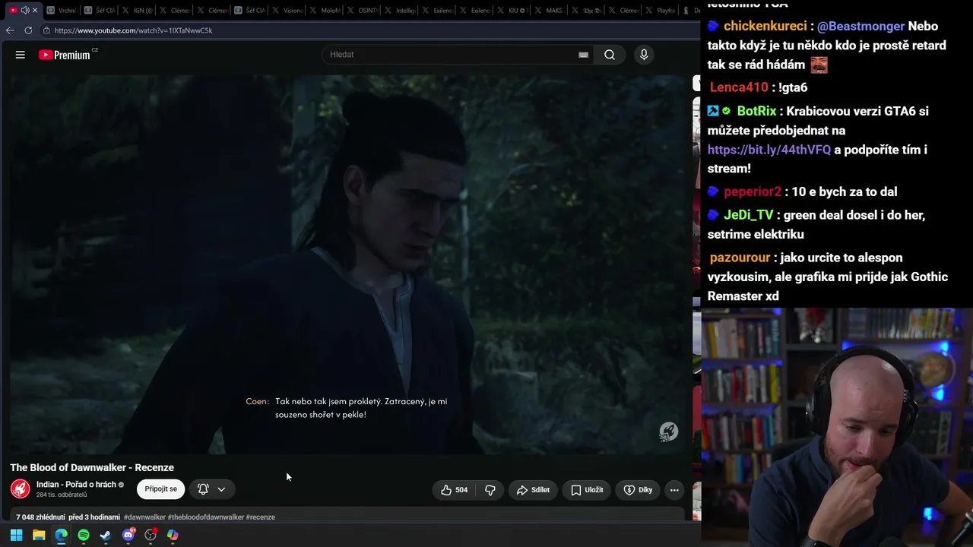Click the channel watermark logo in video

click(x=668, y=432)
